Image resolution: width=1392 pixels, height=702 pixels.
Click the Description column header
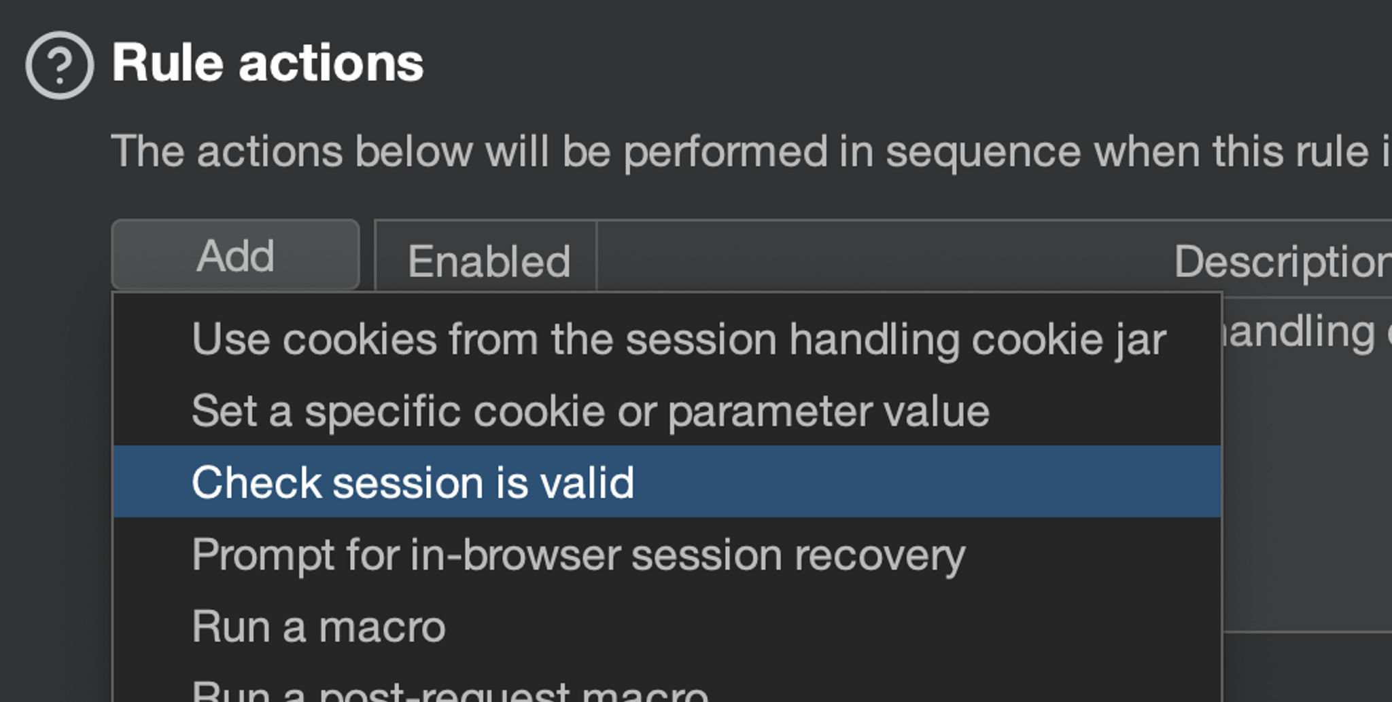1281,261
